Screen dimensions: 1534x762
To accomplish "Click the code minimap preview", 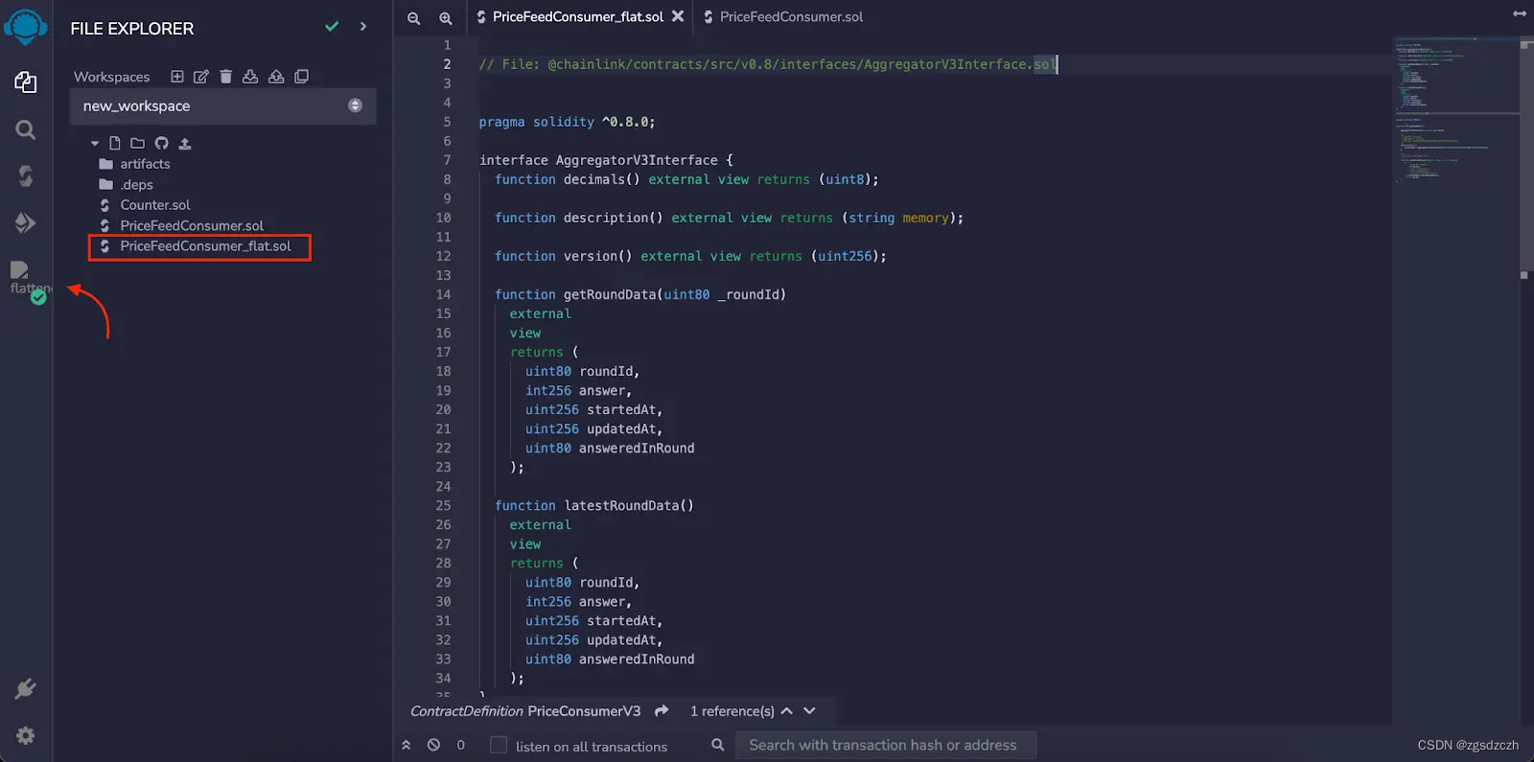I will [x=1455, y=110].
